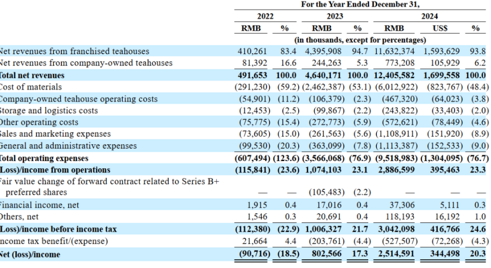The height and width of the screenshot is (268, 491).
Task: Click net income value 2,514,591
Action: click(x=396, y=254)
